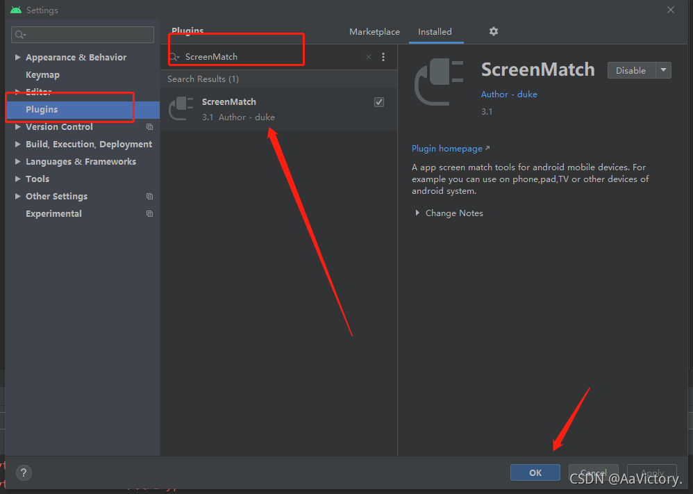Click the ScreenMatch plug icon in results list

181,108
